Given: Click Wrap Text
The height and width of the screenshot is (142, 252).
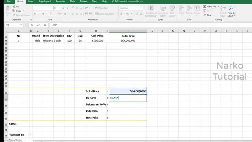Looking at the screenshot, I should [x=101, y=8].
